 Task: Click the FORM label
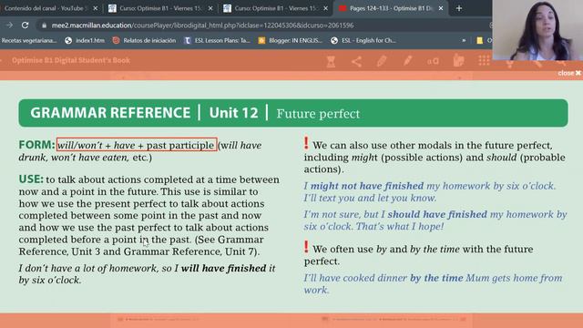(36, 145)
